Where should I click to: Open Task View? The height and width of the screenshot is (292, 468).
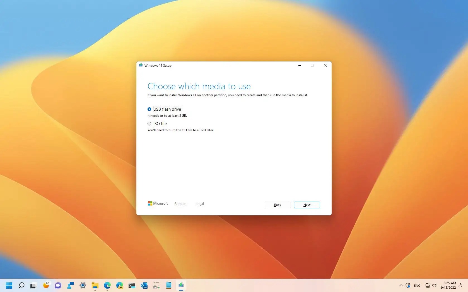click(x=33, y=285)
